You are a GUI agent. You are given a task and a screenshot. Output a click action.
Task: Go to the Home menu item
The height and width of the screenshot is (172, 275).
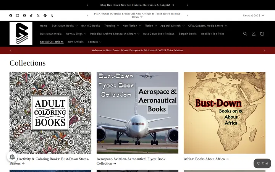pos(44,26)
